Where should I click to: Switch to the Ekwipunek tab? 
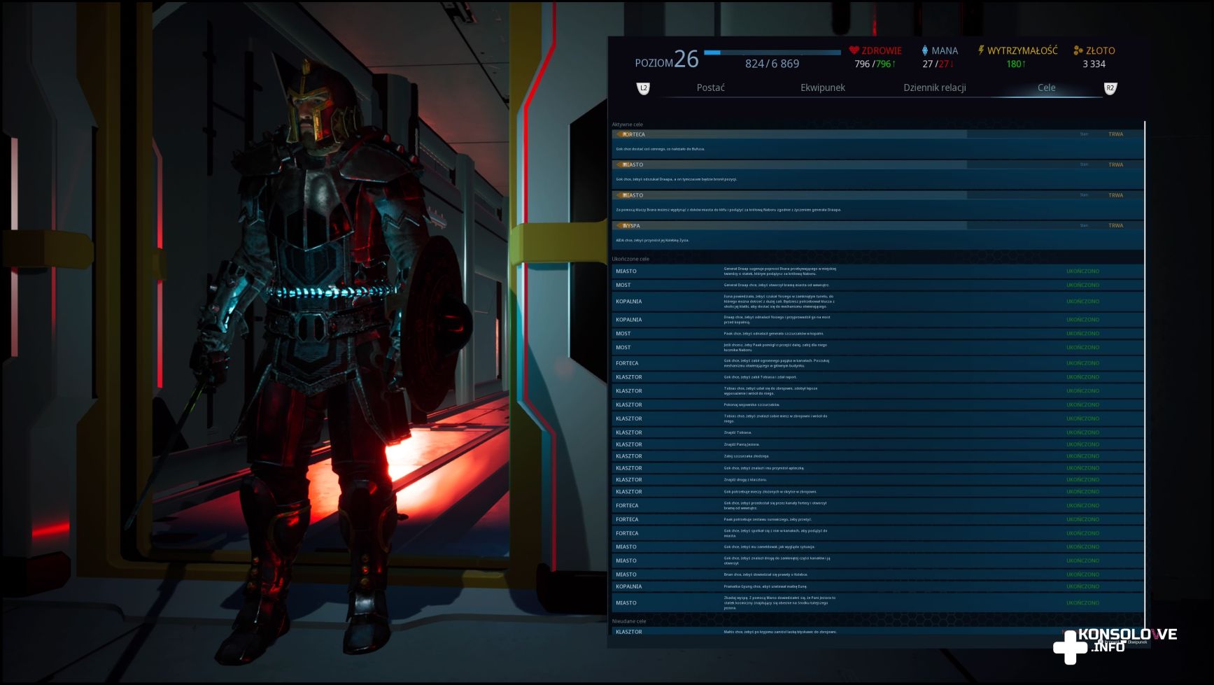[x=822, y=88]
